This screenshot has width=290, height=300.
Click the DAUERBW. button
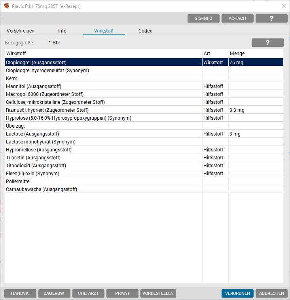point(54,293)
